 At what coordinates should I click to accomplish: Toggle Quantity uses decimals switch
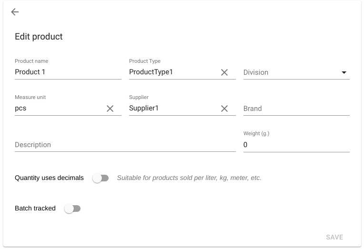(x=101, y=178)
